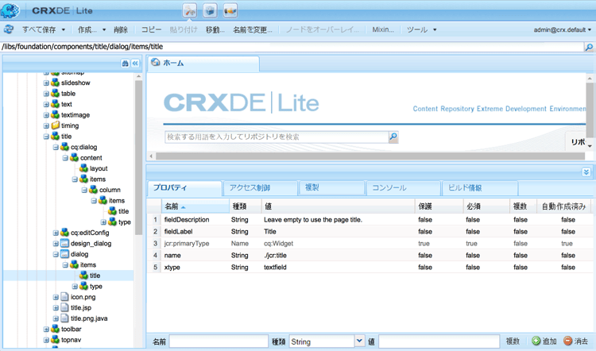Click the home panel vertical scrollbar
The height and width of the screenshot is (351, 596).
click(x=590, y=112)
